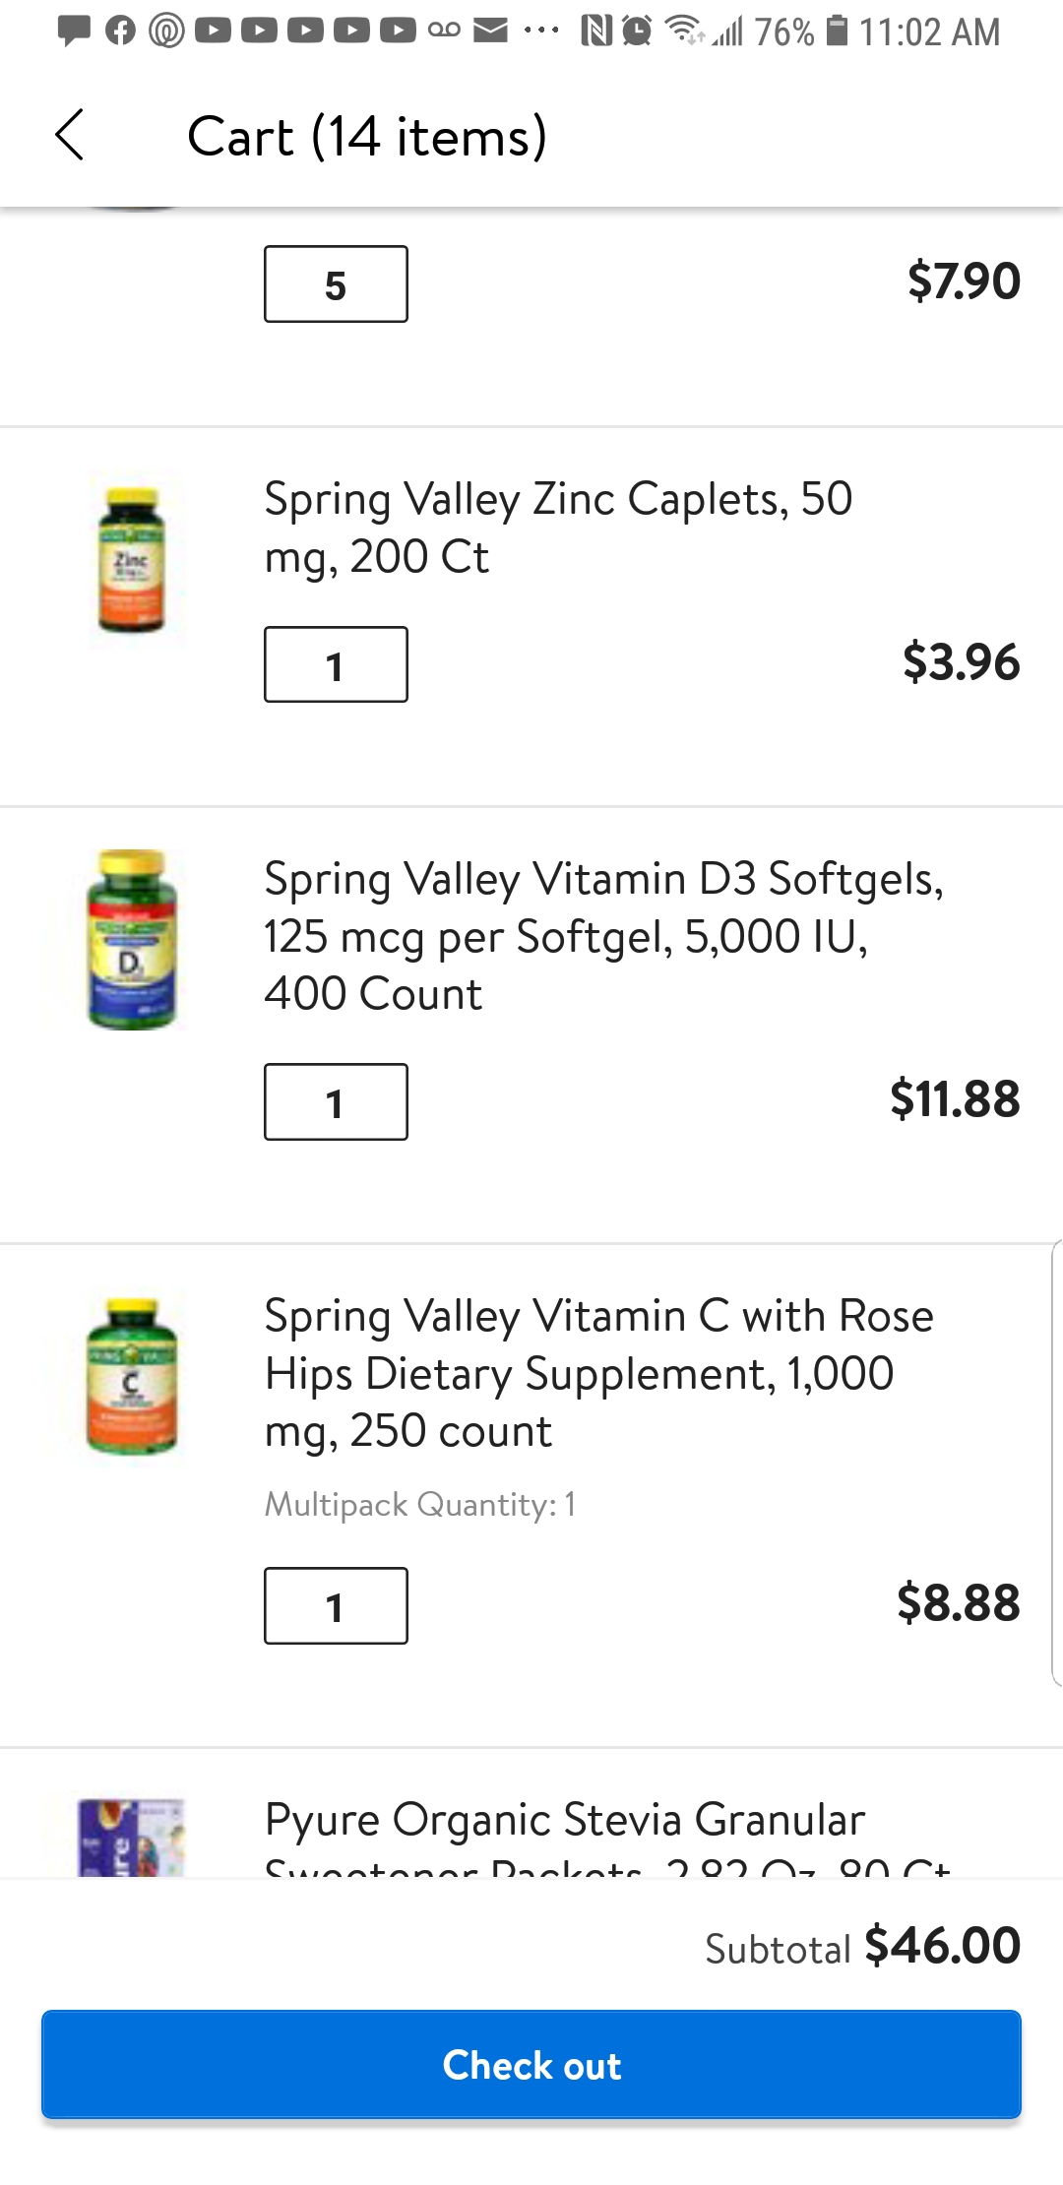The height and width of the screenshot is (2185, 1063).
Task: Tap the email envelope notification icon
Action: click(490, 31)
